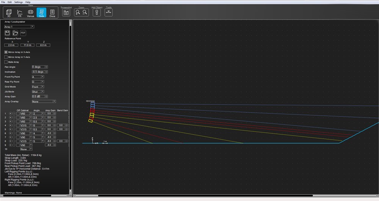379x201 pixels.
Task: Select the Venue view icon
Action: coord(31,13)
